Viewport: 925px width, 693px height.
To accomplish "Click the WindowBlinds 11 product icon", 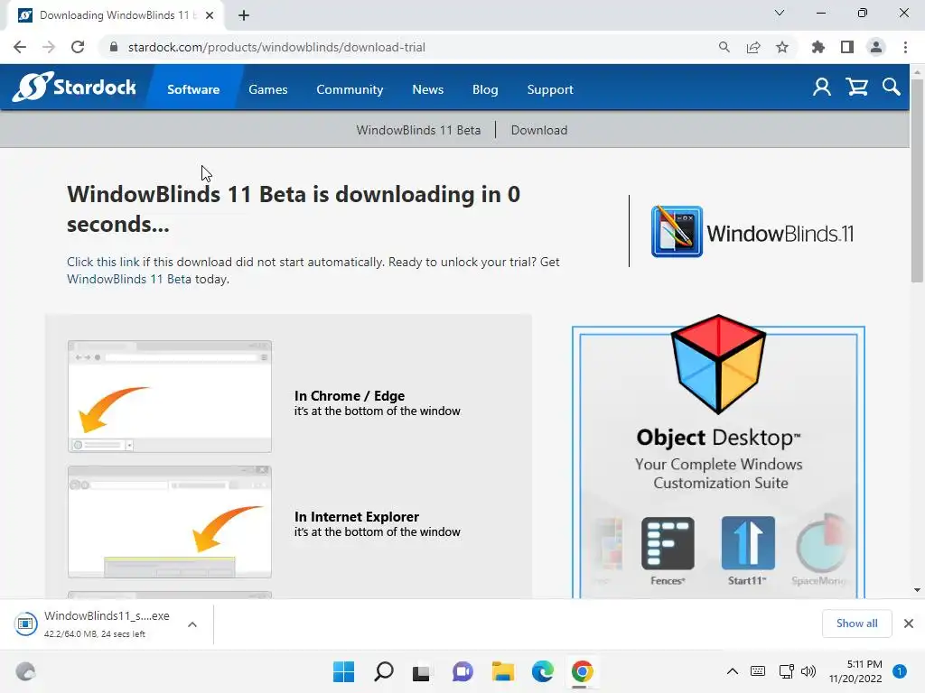I will [x=677, y=232].
